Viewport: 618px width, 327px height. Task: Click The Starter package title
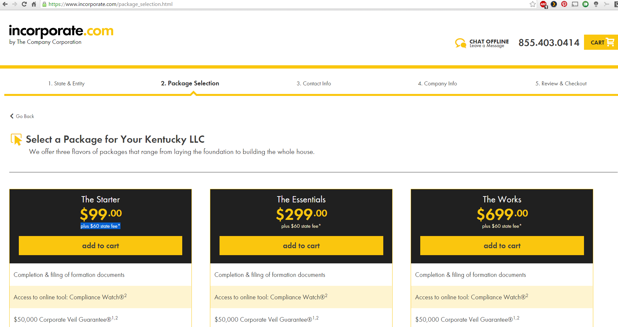(100, 199)
